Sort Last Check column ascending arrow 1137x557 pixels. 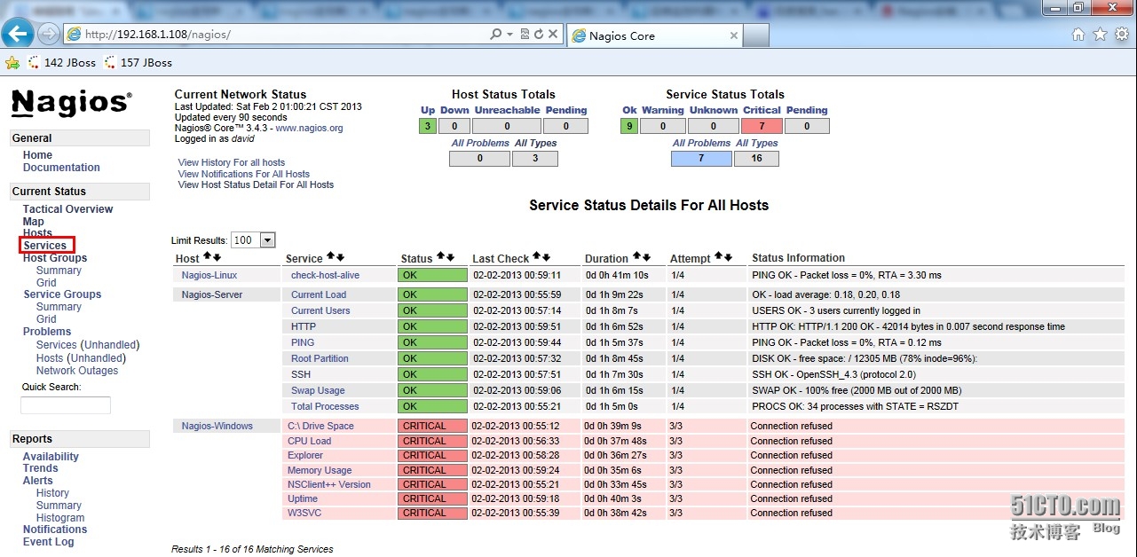tap(536, 257)
